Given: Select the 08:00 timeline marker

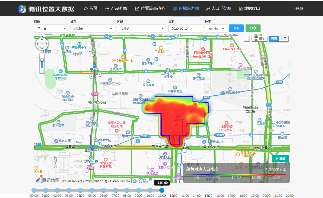Looking at the screenshot, I should click(127, 190).
